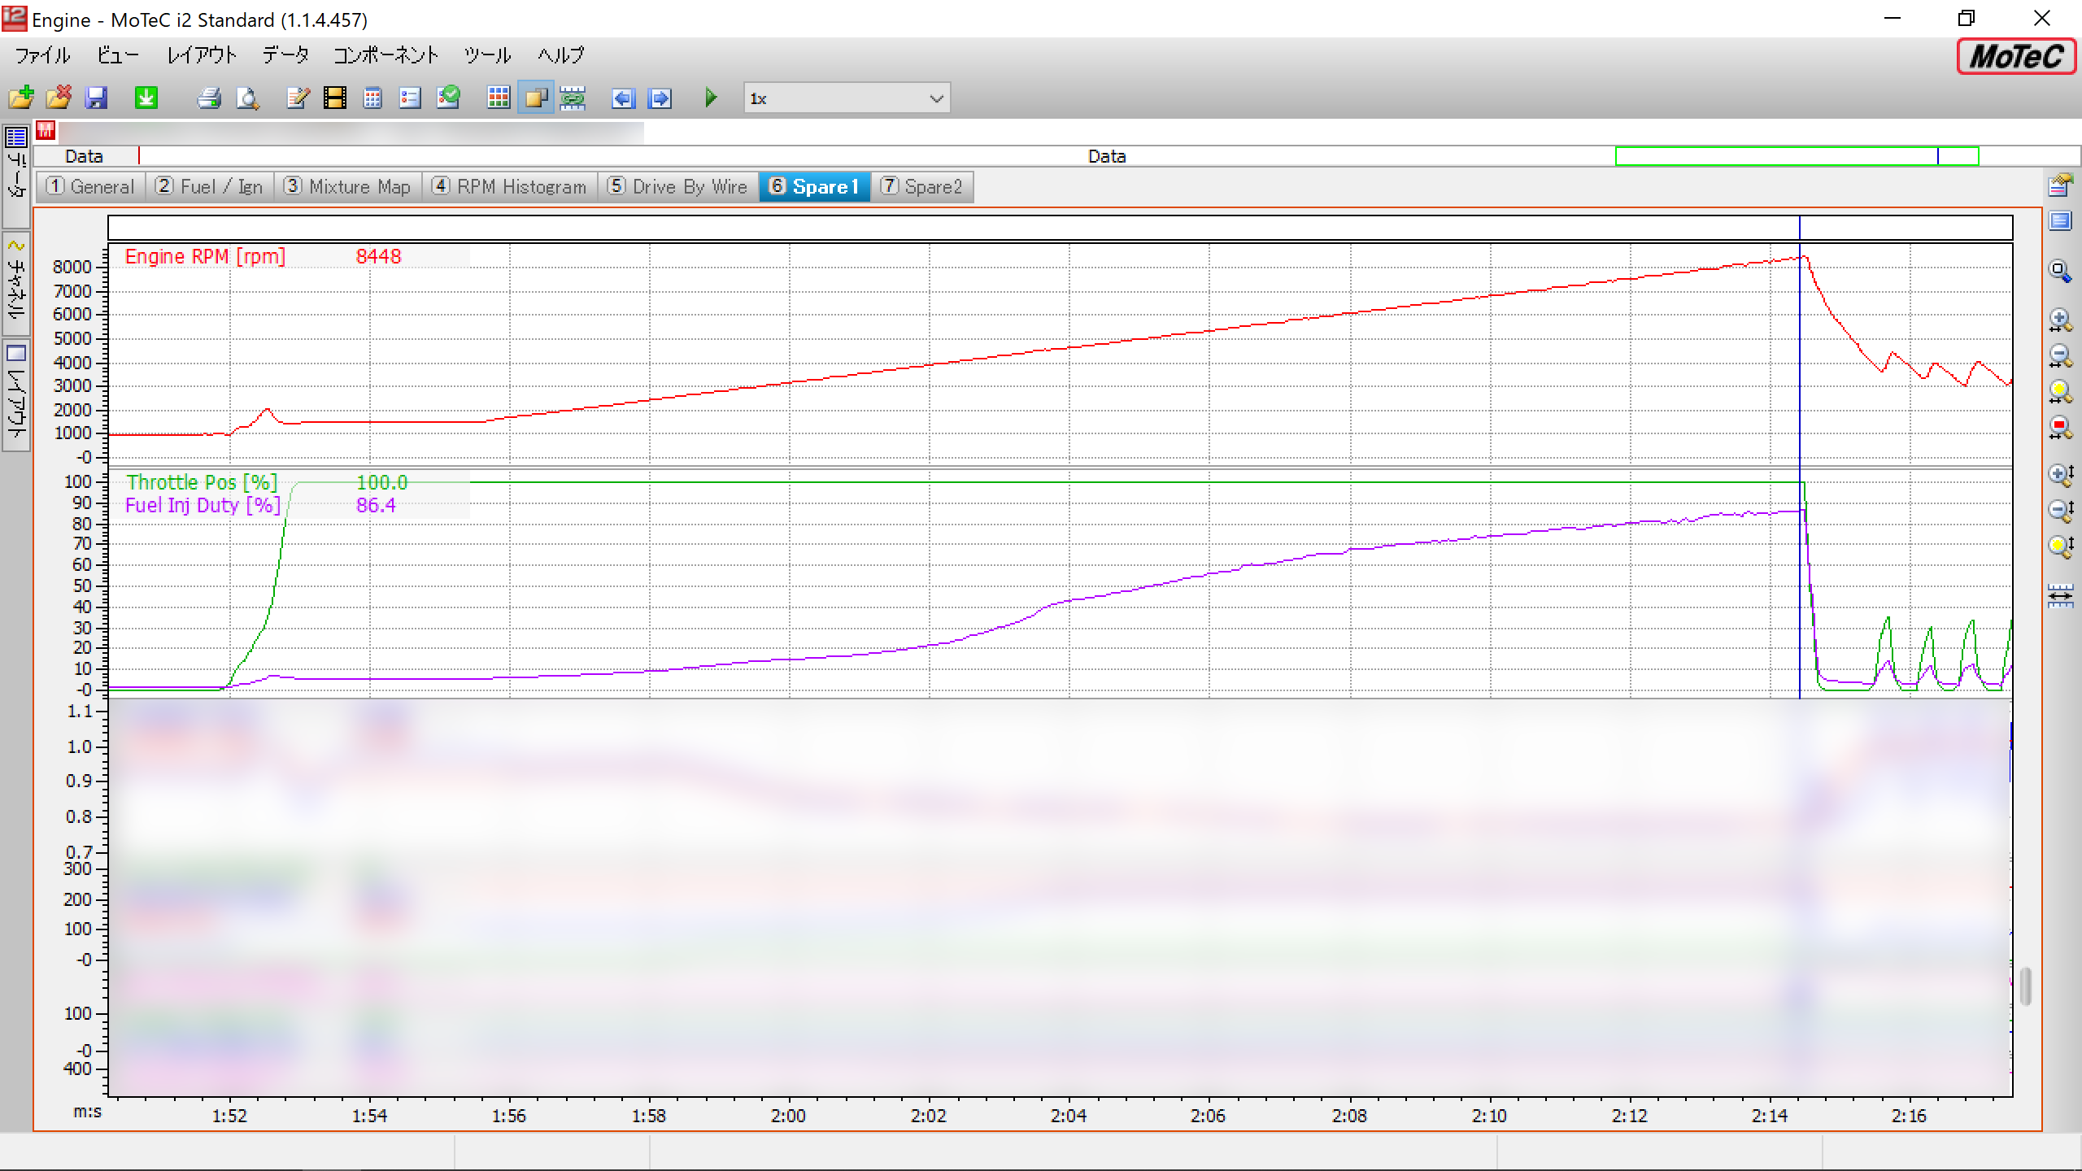Click the print preview icon
2082x1171 pixels.
point(247,98)
